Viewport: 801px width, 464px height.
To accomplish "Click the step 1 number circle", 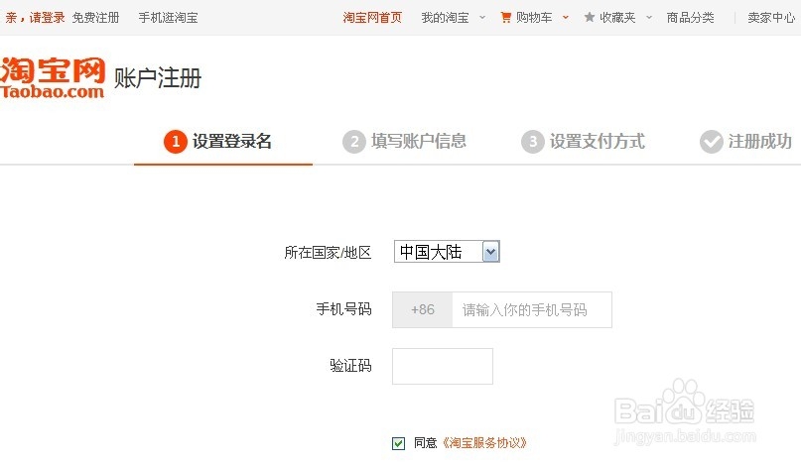I will 176,142.
